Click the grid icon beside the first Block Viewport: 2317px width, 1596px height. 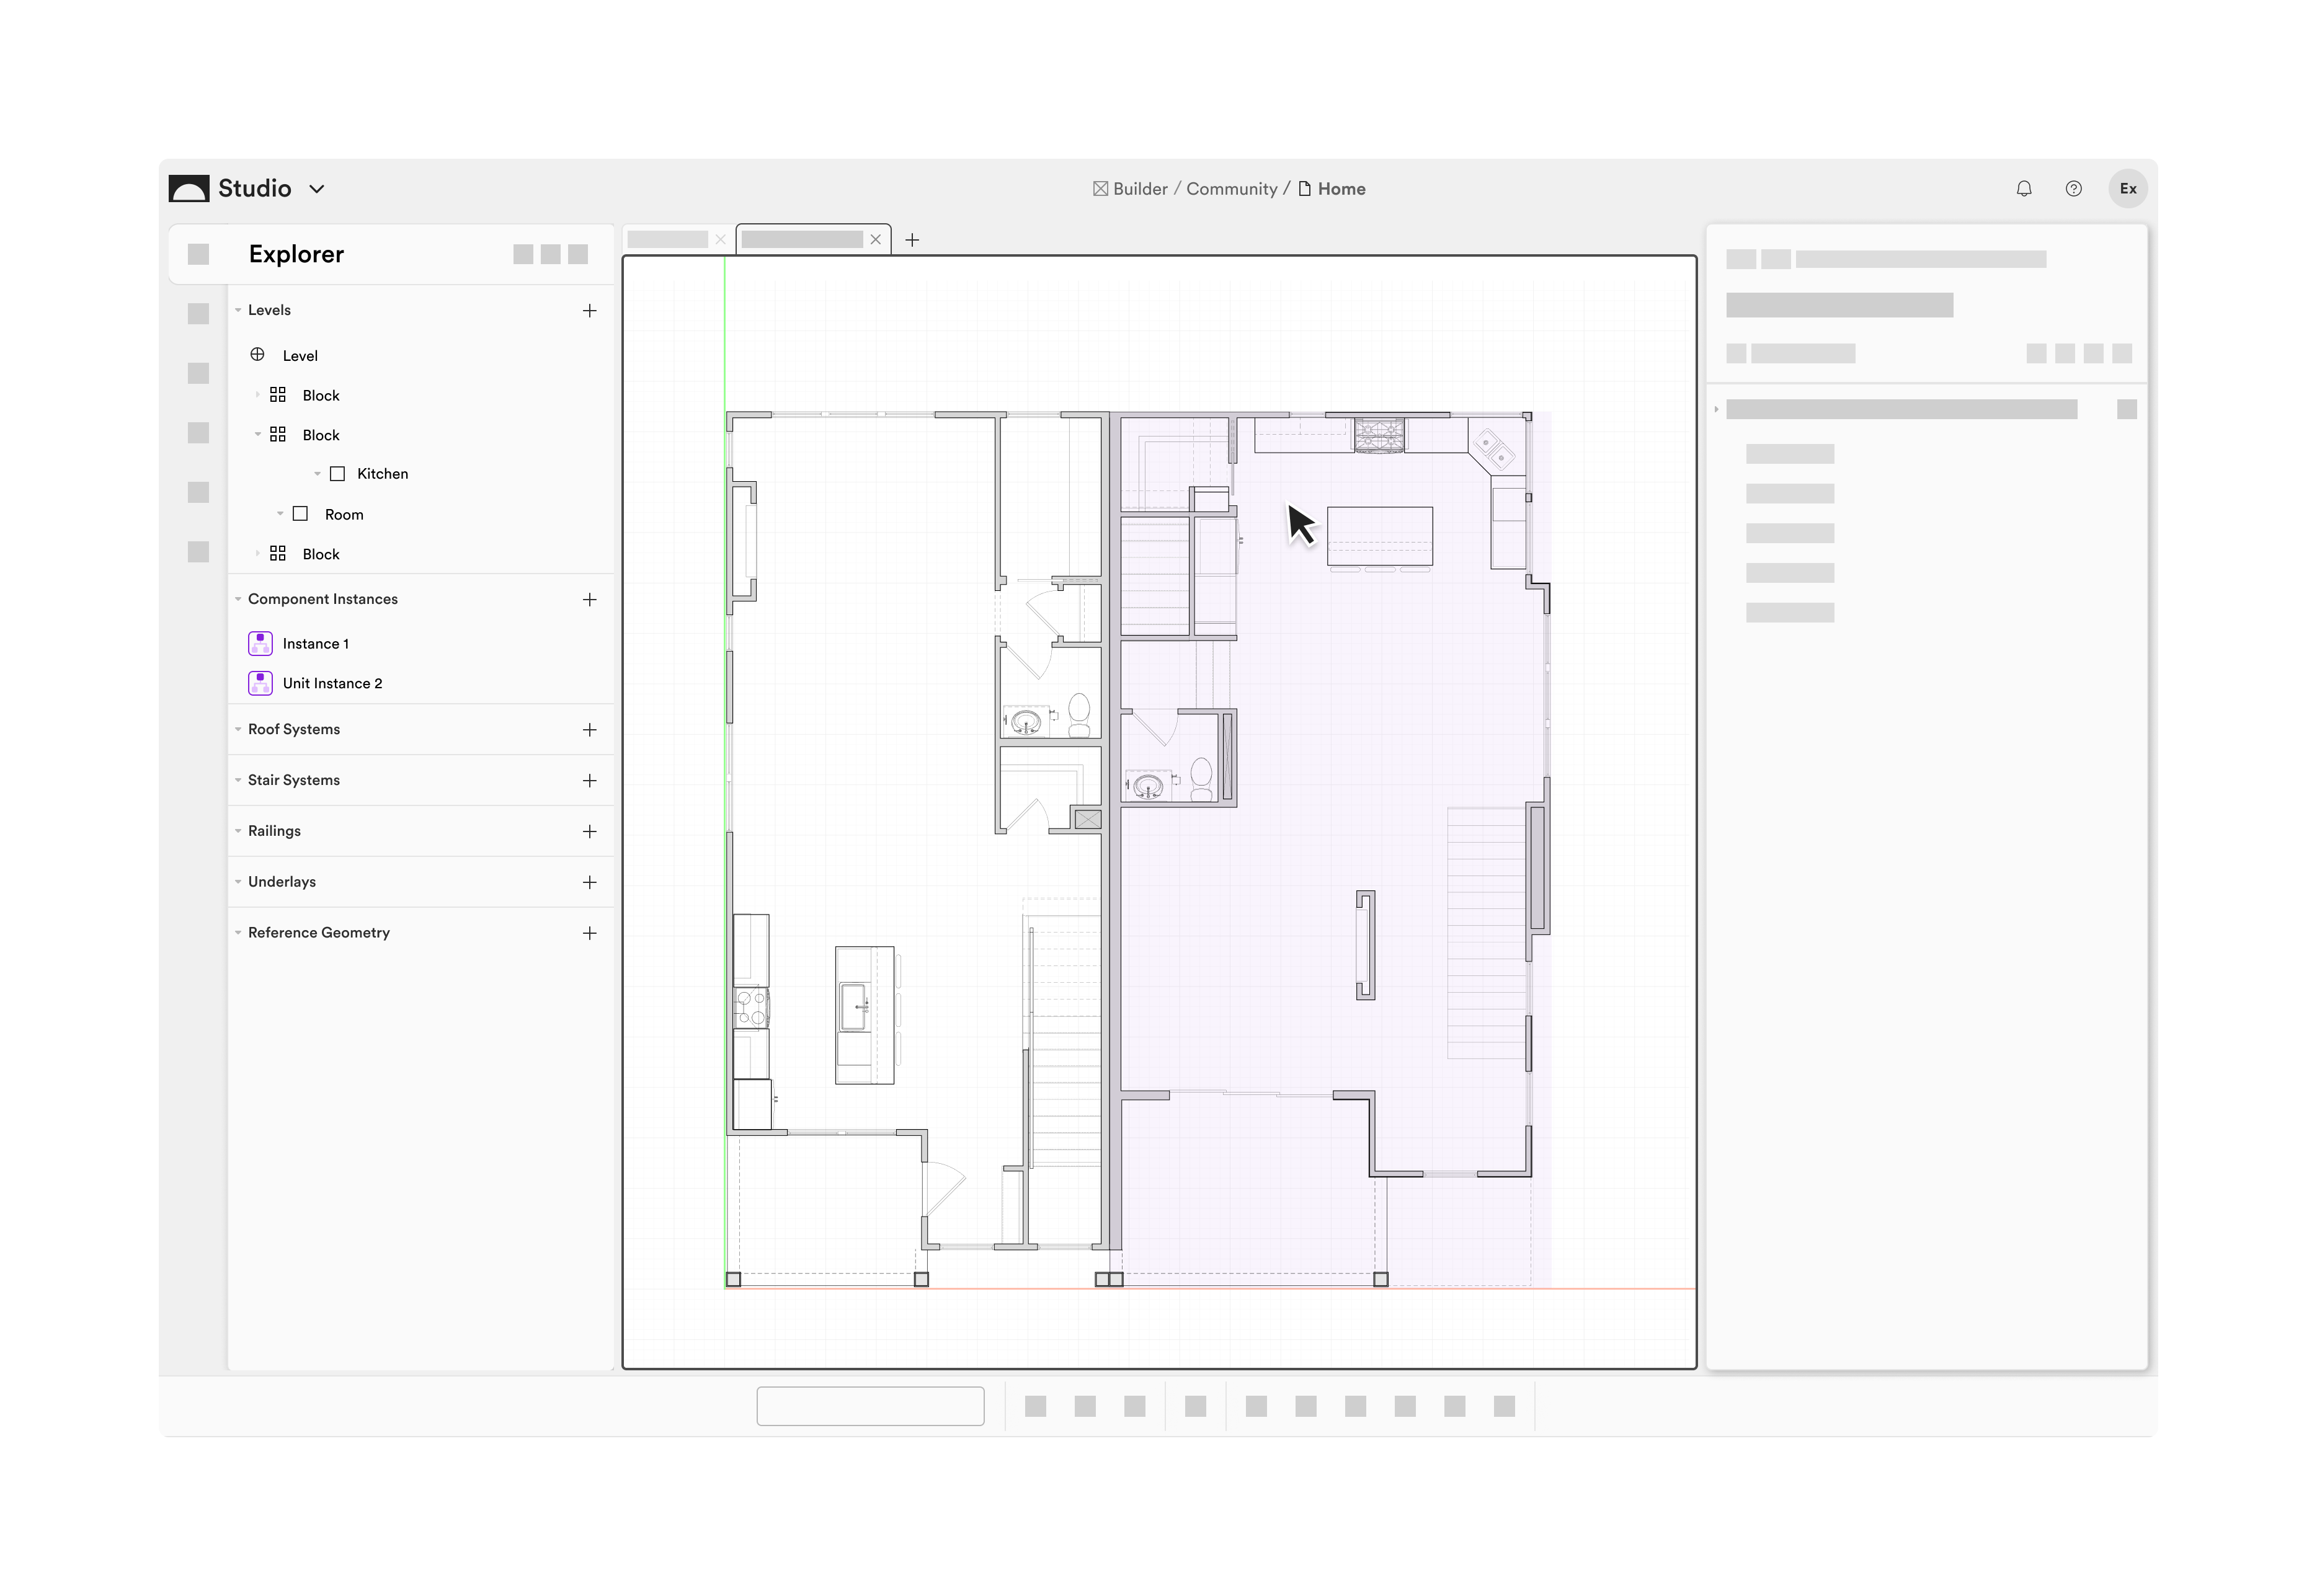pyautogui.click(x=278, y=394)
